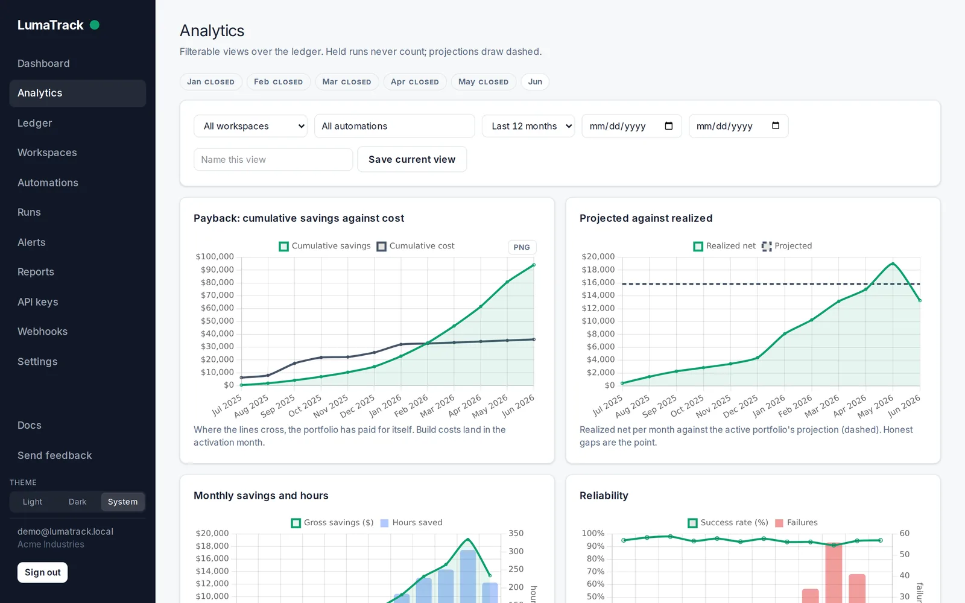
Task: Click Save current view button
Action: tap(412, 159)
